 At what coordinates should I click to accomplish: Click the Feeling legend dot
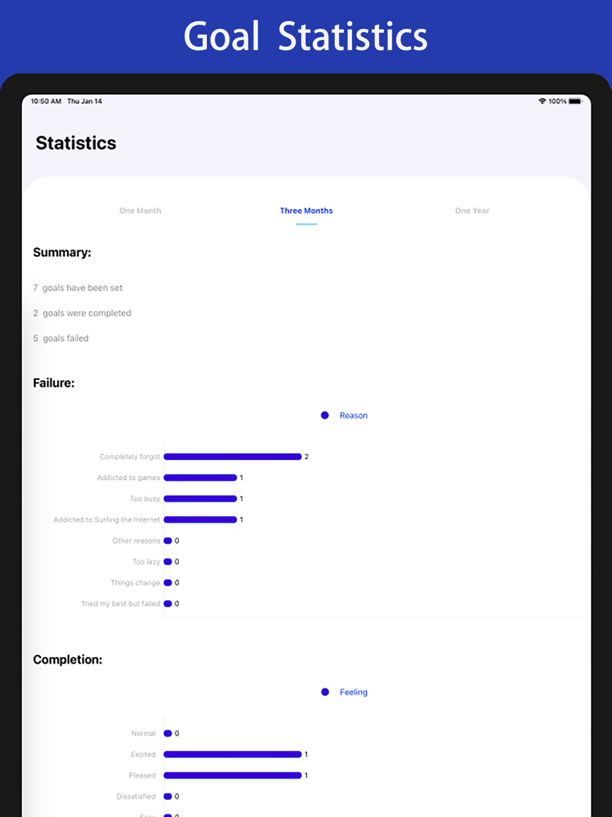(x=325, y=692)
